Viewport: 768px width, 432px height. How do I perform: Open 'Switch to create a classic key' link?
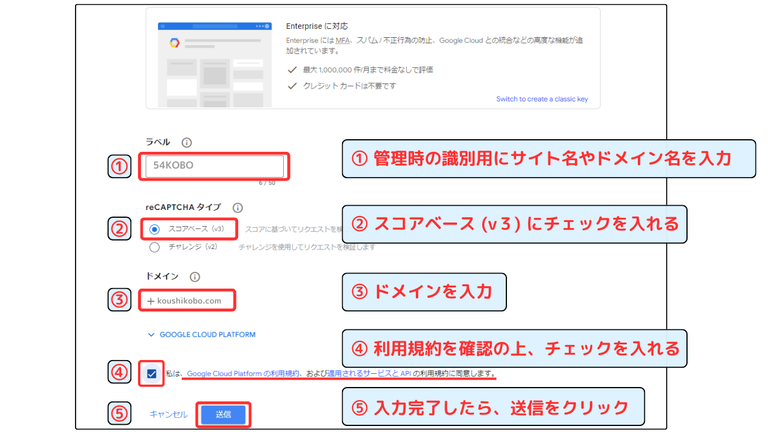click(542, 99)
